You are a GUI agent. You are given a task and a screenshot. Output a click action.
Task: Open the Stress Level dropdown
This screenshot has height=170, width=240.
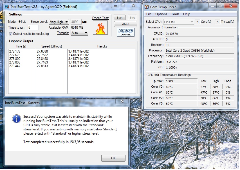59,22
